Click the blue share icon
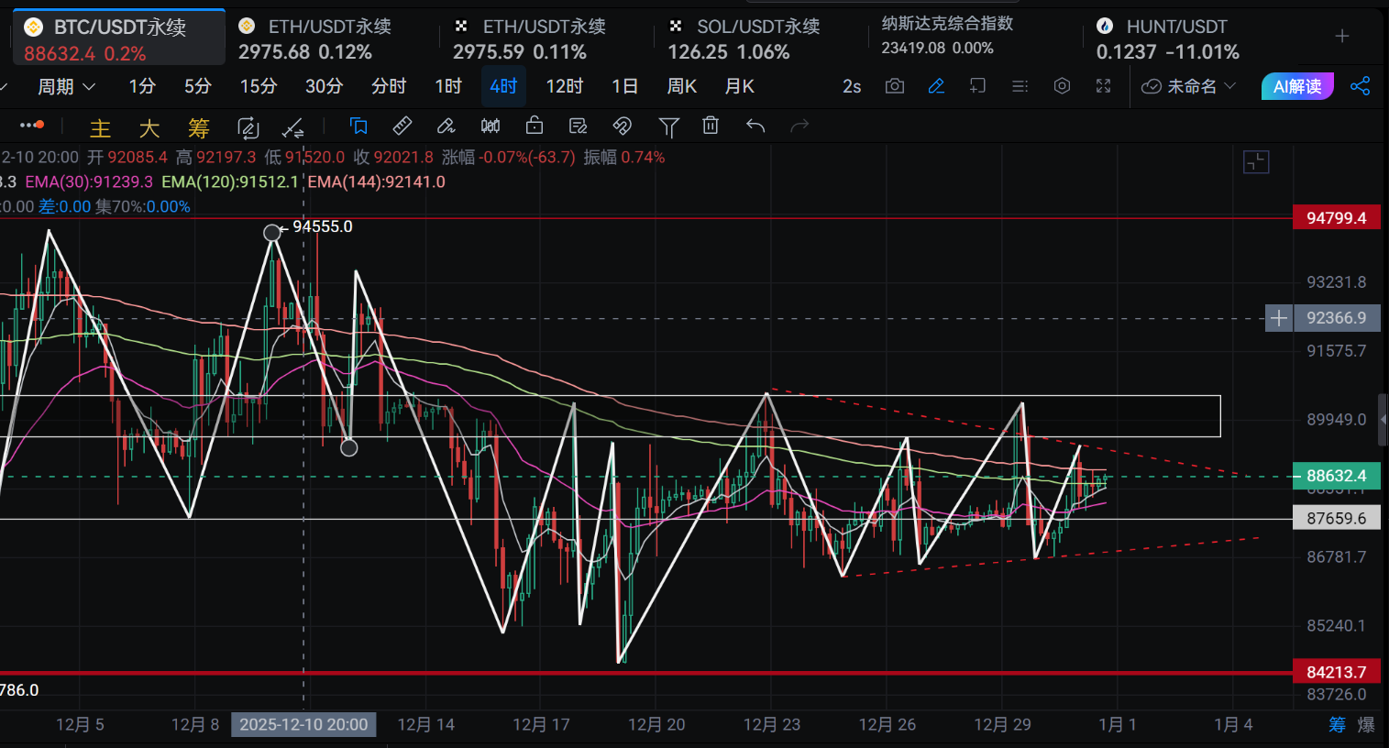 pyautogui.click(x=1361, y=86)
